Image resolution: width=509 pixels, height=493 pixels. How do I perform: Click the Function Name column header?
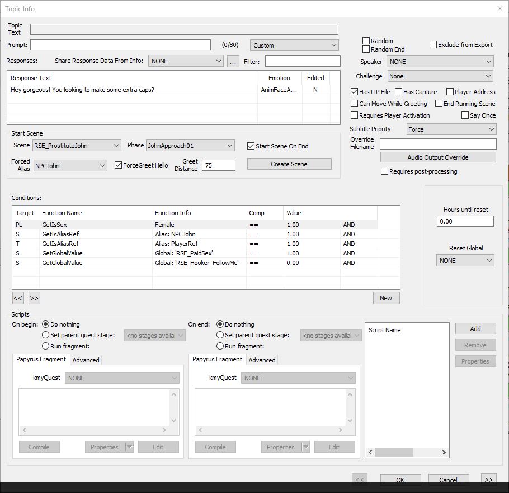[96, 213]
